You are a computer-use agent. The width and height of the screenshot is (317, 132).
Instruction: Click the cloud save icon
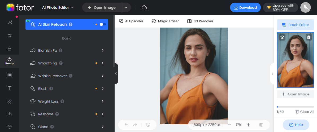pos(144,7)
